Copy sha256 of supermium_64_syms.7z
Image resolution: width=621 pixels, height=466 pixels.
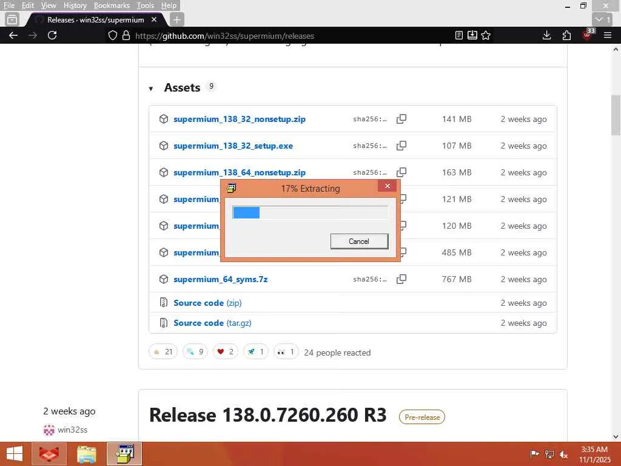tap(401, 279)
